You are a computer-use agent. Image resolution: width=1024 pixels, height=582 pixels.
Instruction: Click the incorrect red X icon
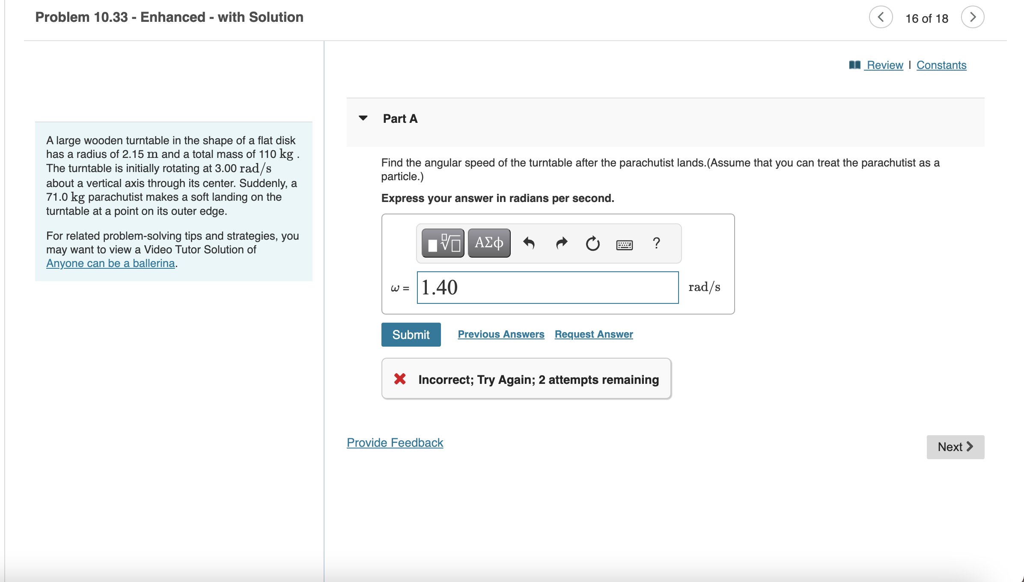tap(400, 379)
